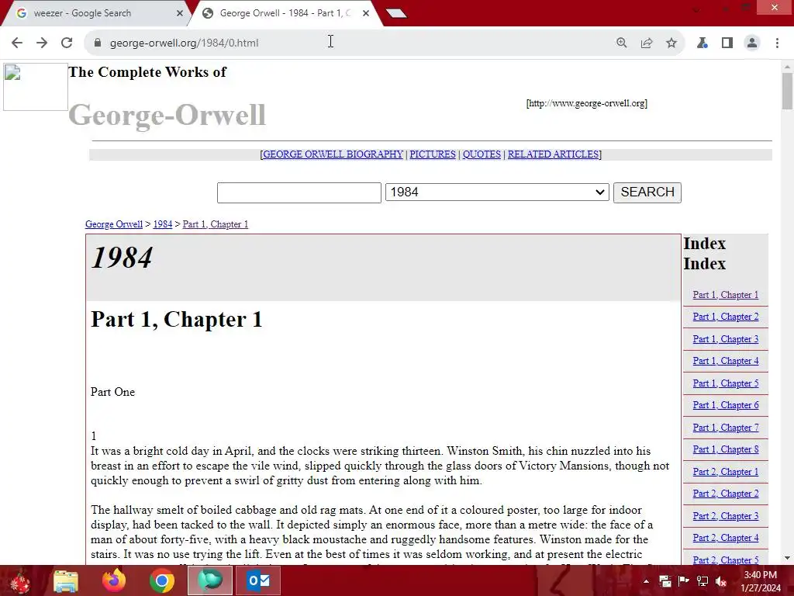
Task: Launch Firefox from the taskbar
Action: click(x=114, y=580)
